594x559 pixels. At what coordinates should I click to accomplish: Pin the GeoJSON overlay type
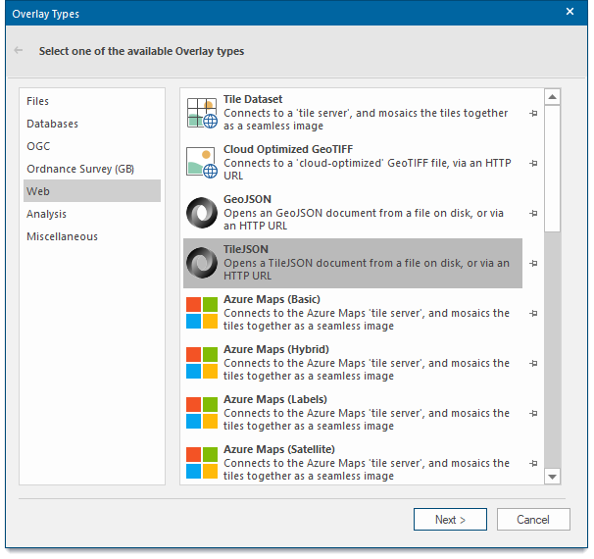click(533, 214)
